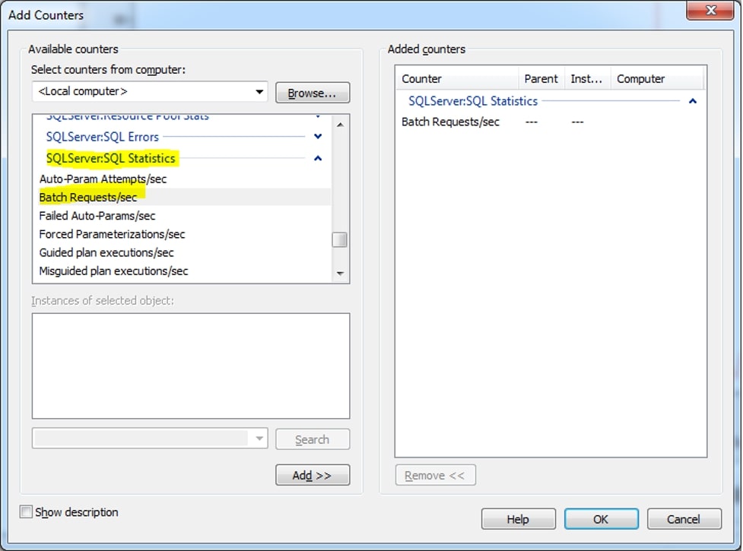Select Batch Requests/sec in available counters
This screenshot has width=743, height=551.
pos(88,198)
